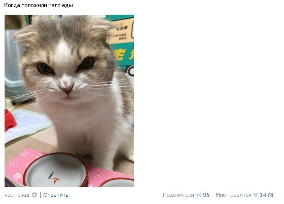
Task: Click the red object at photo's left edge
Action: [x=10, y=120]
